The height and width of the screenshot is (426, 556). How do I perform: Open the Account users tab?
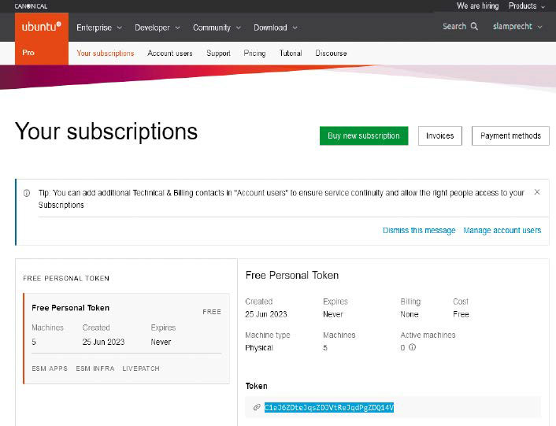[x=170, y=54]
